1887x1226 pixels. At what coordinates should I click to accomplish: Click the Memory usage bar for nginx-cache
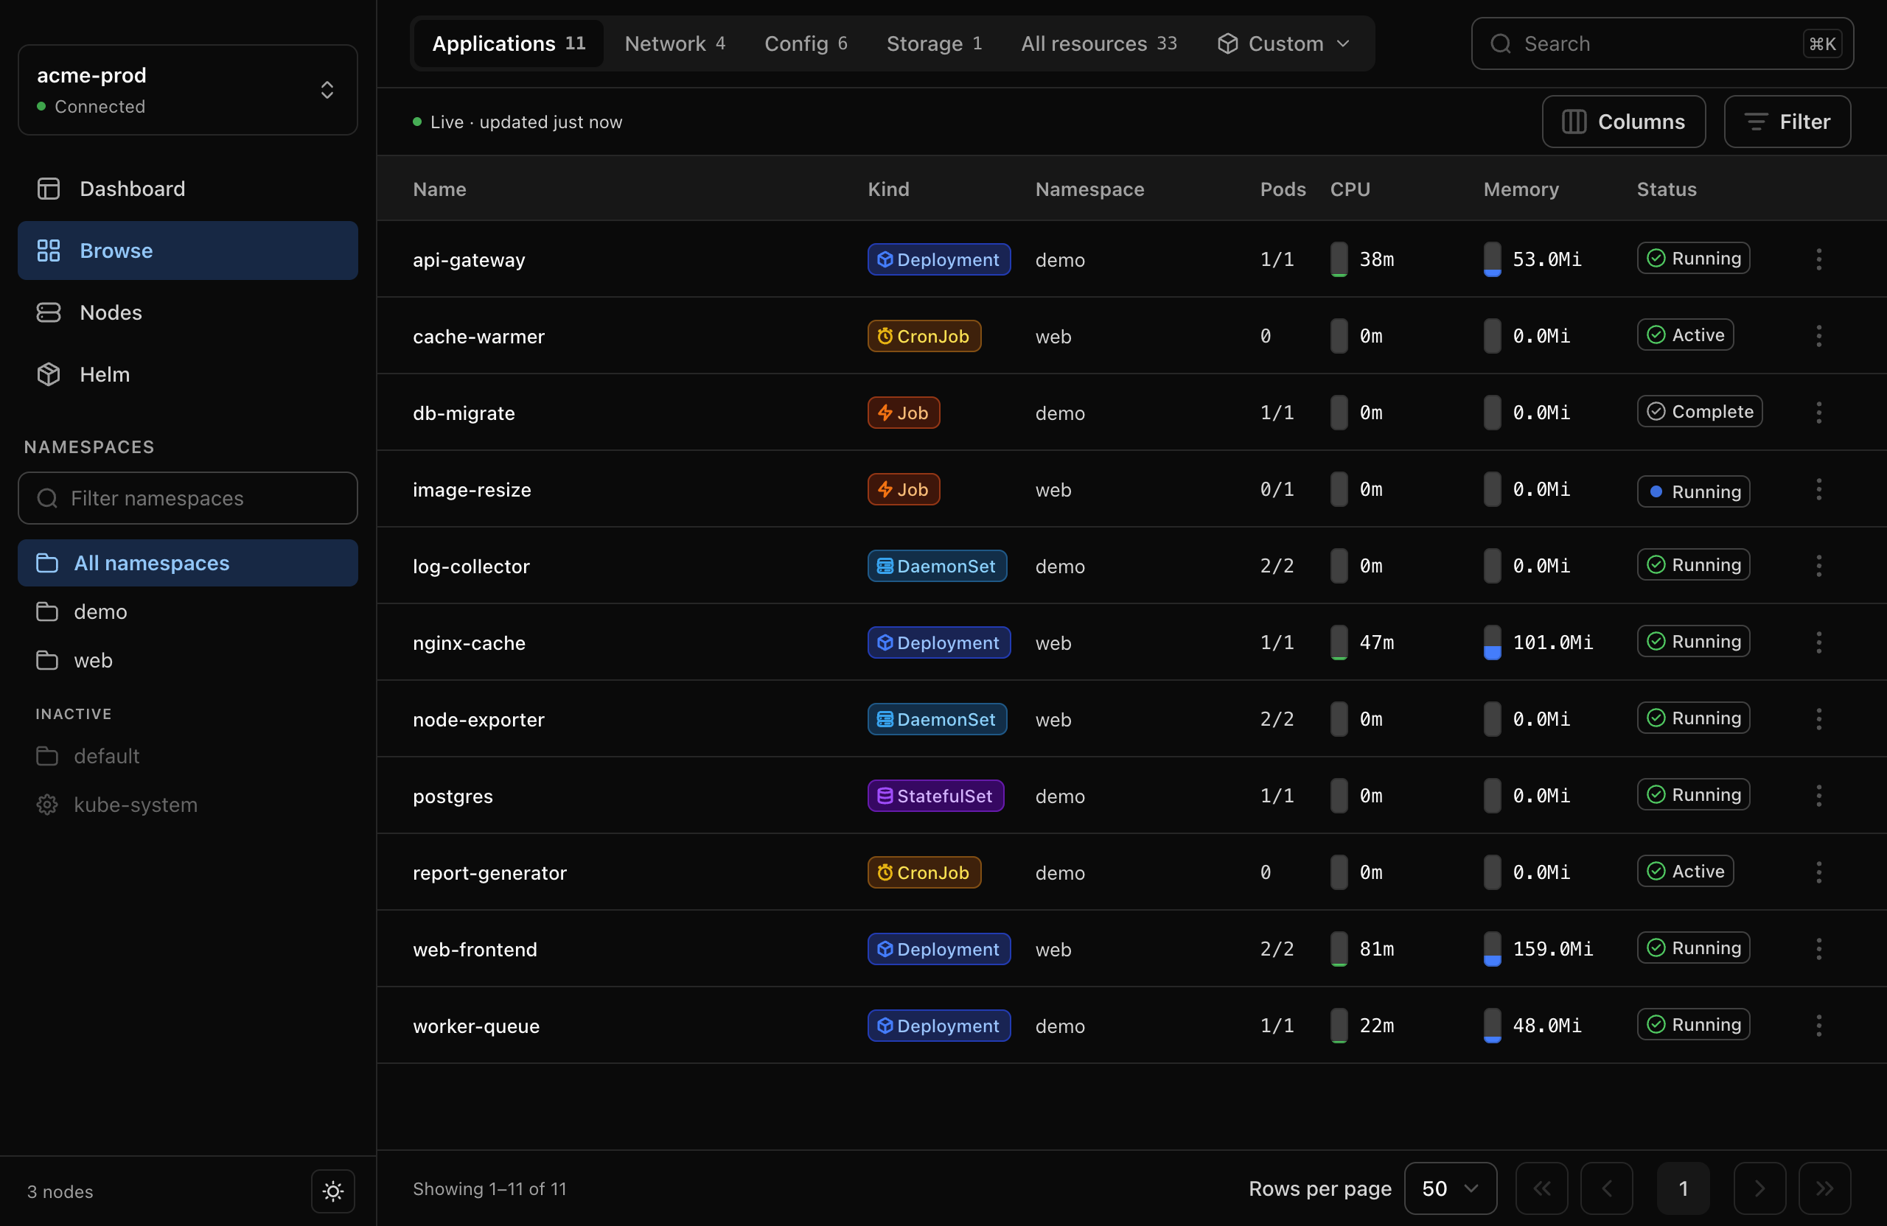pos(1491,642)
